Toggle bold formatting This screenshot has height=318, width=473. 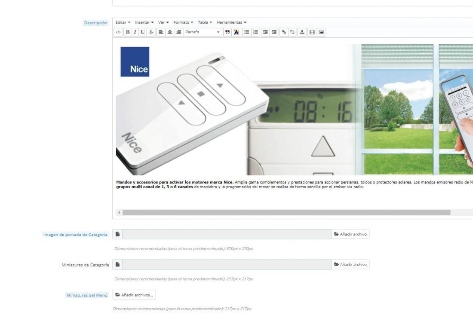(128, 32)
